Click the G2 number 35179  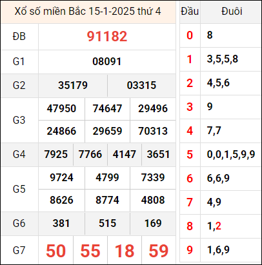point(73,85)
